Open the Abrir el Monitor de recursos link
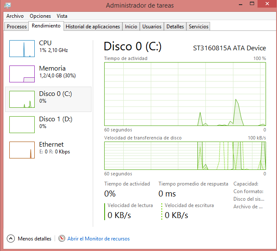Image resolution: width=277 pixels, height=251 pixels. 98,239
